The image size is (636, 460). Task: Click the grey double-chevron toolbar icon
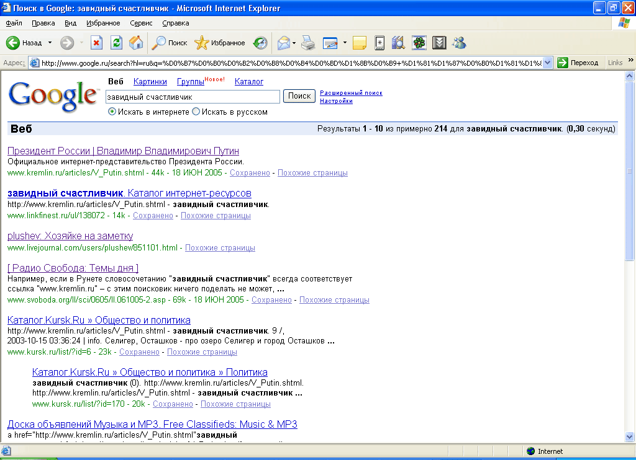[439, 43]
